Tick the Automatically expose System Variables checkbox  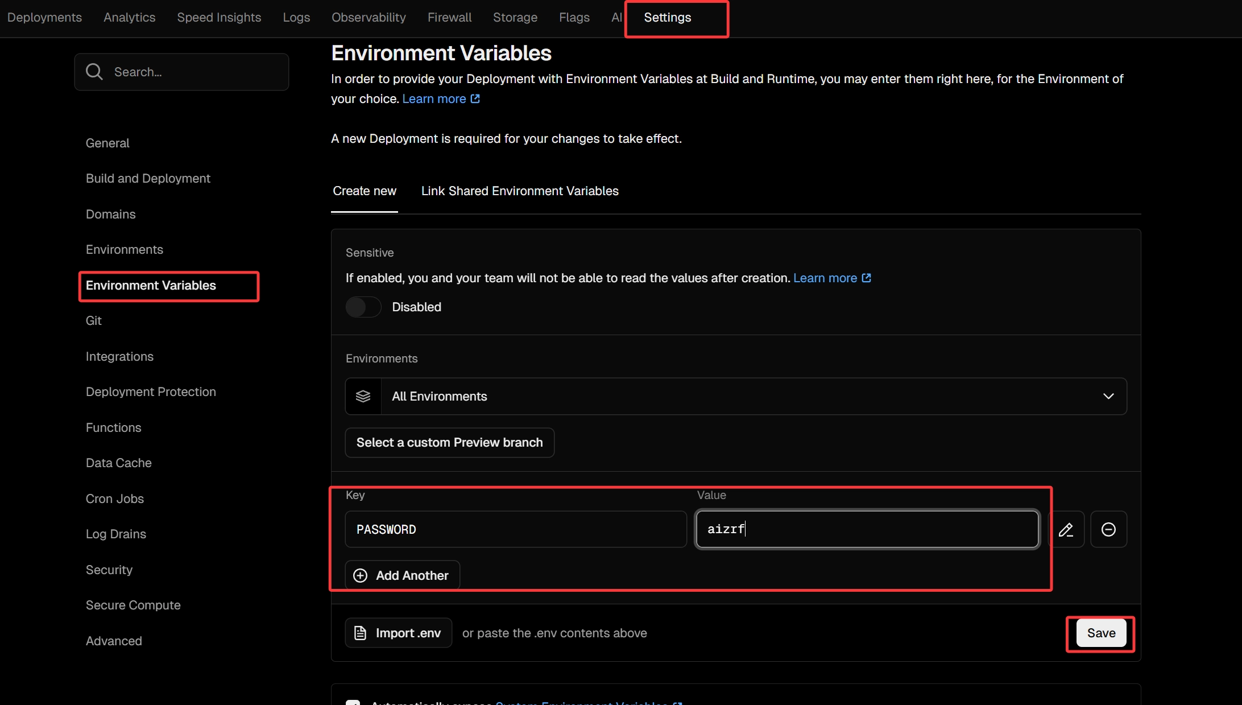[353, 703]
